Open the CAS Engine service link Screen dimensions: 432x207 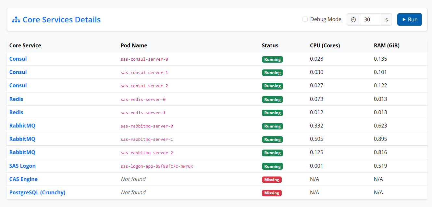click(x=23, y=179)
